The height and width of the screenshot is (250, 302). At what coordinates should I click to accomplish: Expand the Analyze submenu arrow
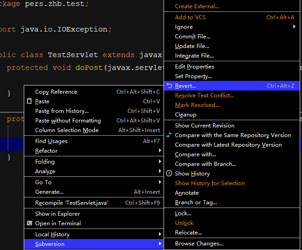[x=160, y=171]
